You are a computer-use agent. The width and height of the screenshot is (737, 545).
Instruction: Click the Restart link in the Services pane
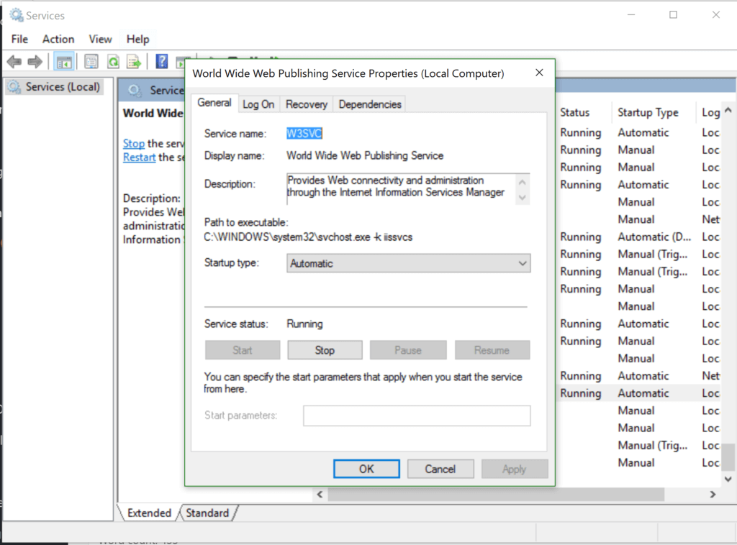139,157
